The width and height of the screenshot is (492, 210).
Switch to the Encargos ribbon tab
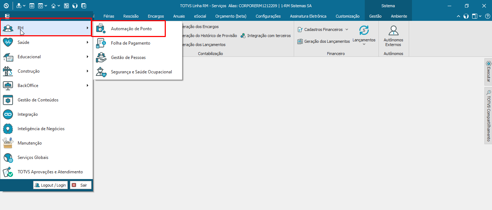coord(156,16)
